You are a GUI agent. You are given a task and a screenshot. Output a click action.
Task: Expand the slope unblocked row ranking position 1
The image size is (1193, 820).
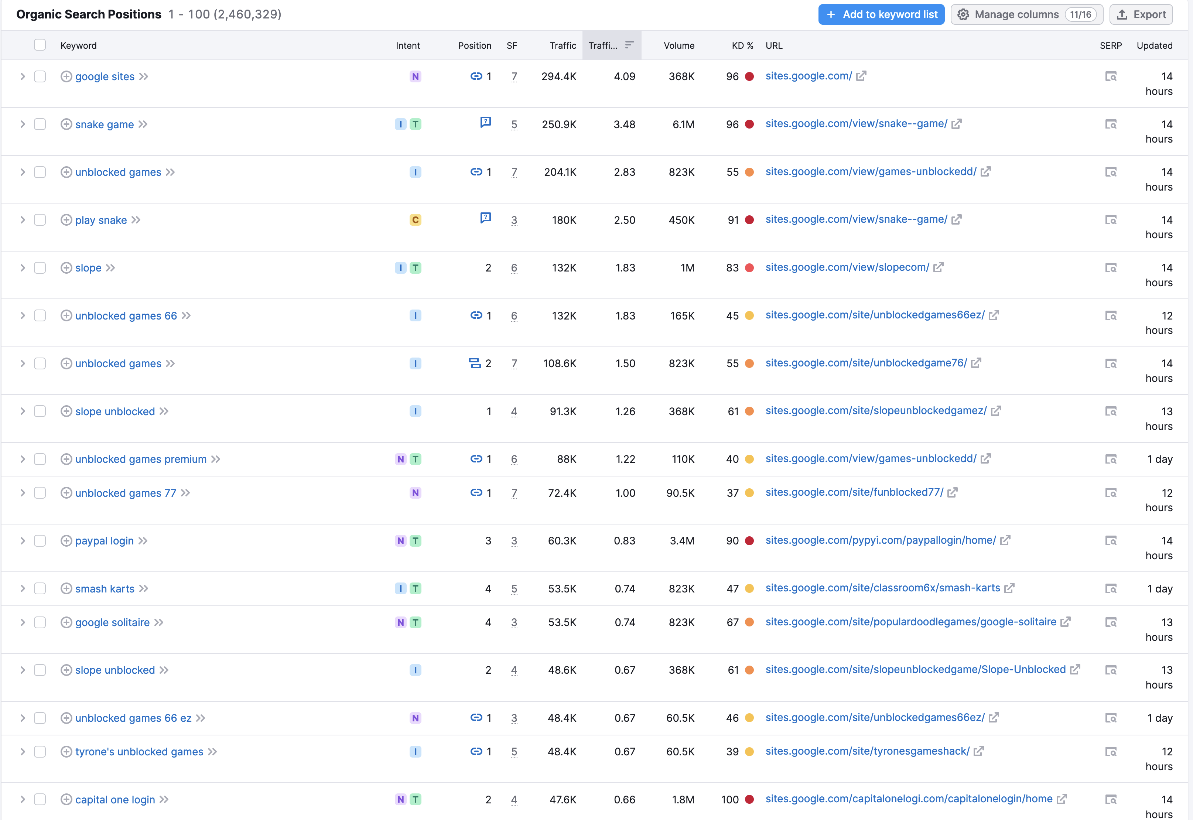click(23, 411)
